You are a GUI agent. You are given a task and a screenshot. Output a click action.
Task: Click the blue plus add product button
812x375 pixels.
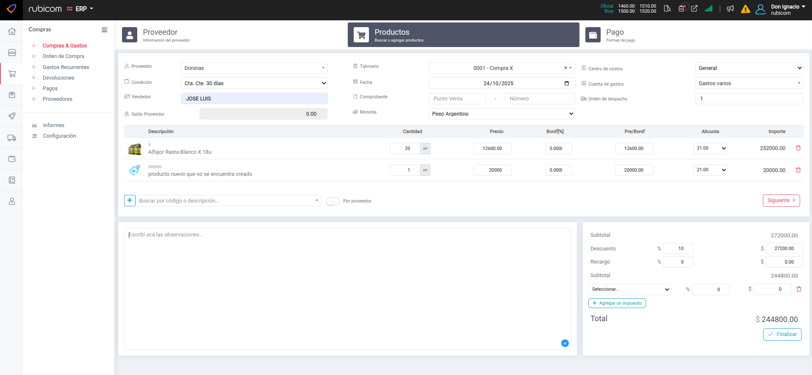coord(130,200)
